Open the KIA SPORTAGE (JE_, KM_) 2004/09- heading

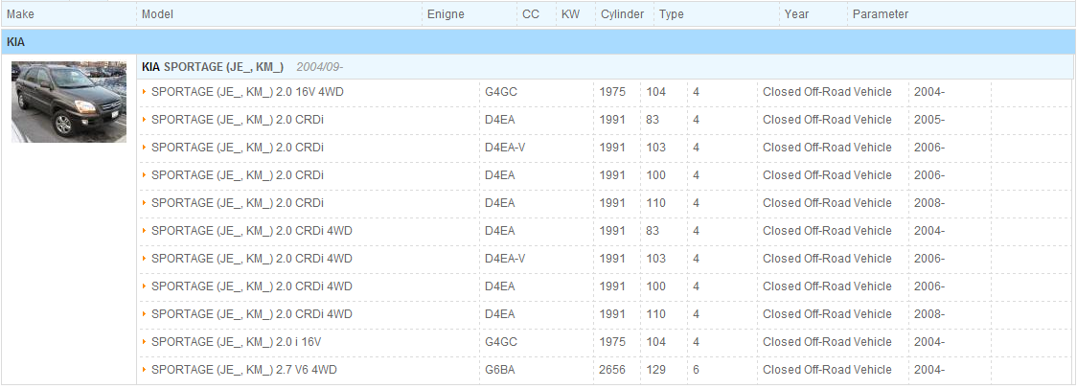coord(242,67)
